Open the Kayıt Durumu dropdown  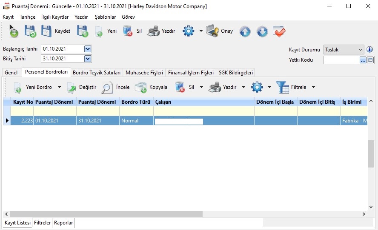(x=361, y=50)
